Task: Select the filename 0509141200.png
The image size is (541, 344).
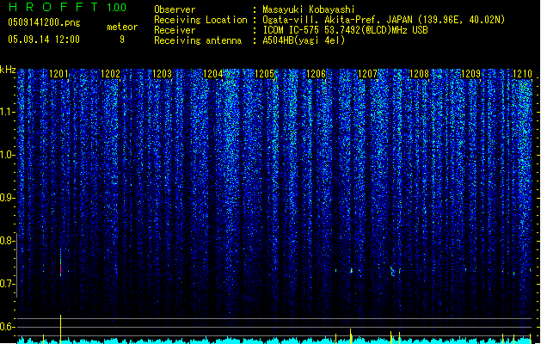Action: coord(44,22)
